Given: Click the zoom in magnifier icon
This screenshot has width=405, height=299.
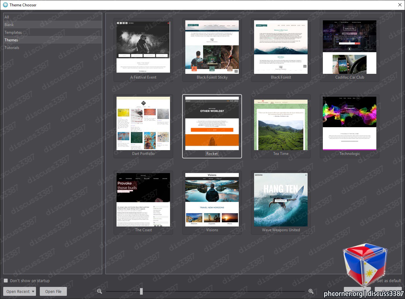Looking at the screenshot, I should 311,291.
